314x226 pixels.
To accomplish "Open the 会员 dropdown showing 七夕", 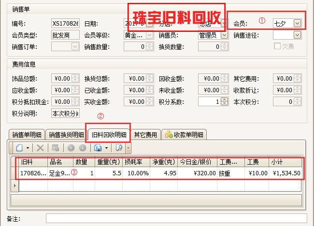I will [297, 23].
